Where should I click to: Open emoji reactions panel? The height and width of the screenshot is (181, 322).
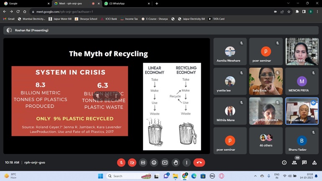click(154, 163)
